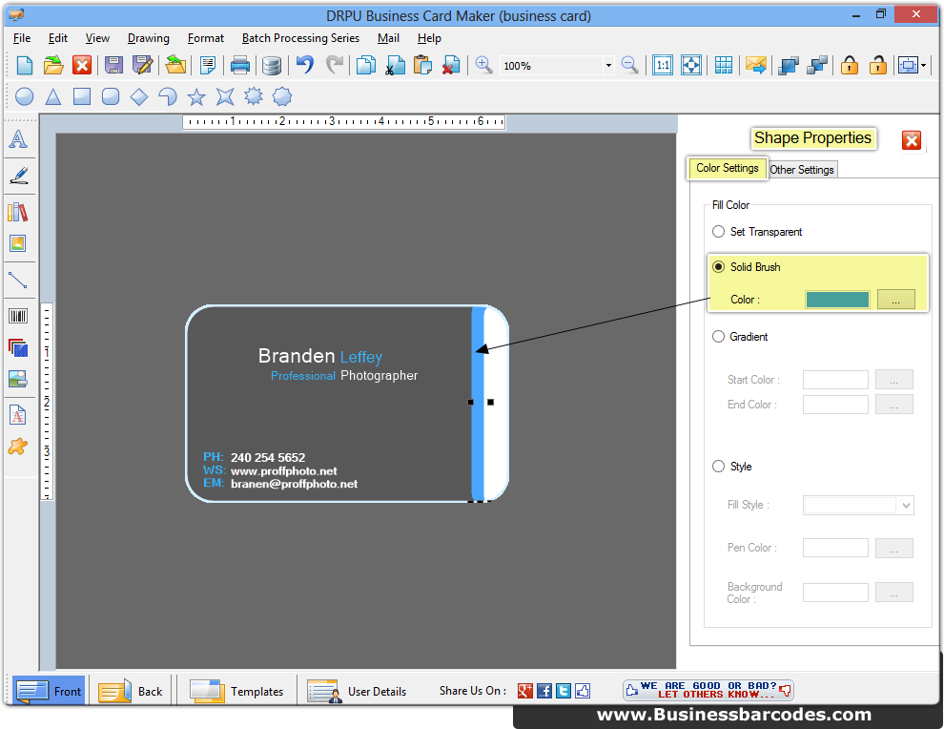The image size is (944, 729).
Task: Click the New document icon
Action: coord(25,65)
